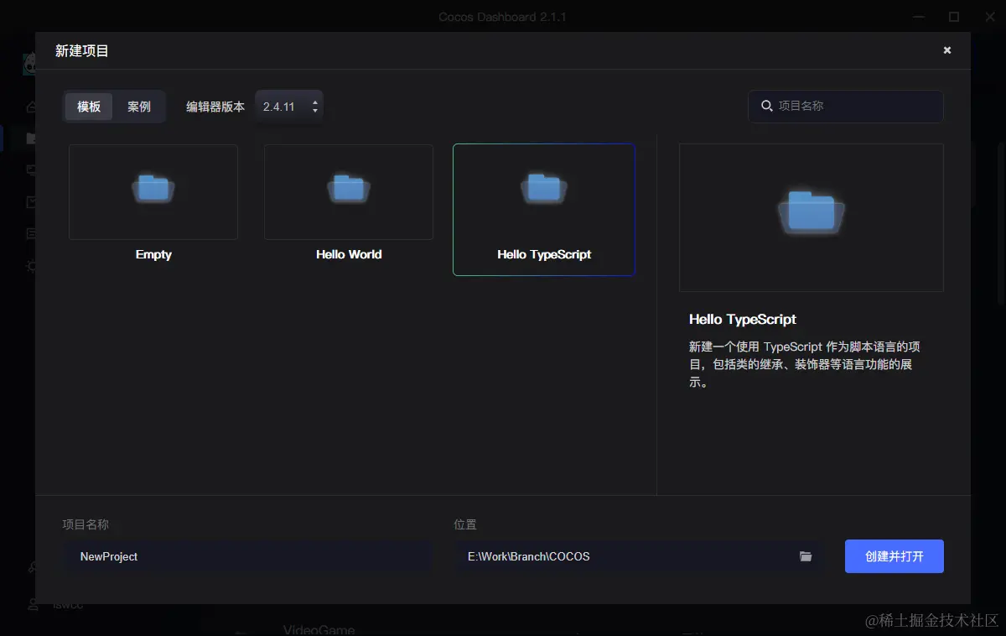This screenshot has width=1006, height=636.
Task: Click the 项目名称 search field
Action: (846, 106)
